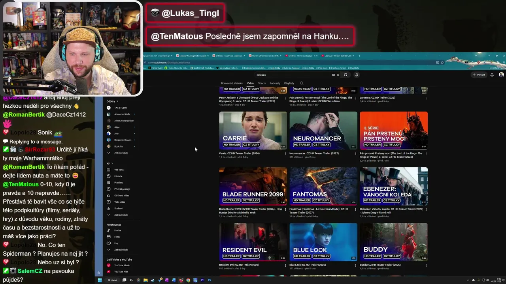Open YouTube Music link
This screenshot has height=284, width=506.
click(122, 265)
